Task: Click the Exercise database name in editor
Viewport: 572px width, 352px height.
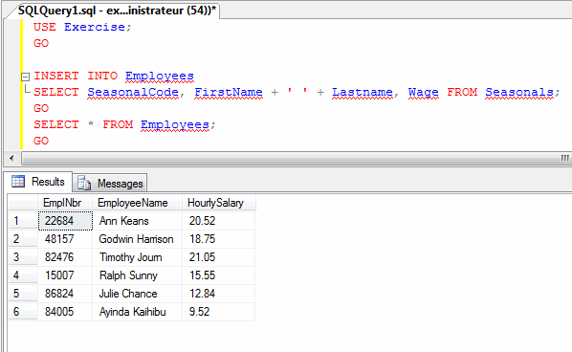Action: [95, 27]
